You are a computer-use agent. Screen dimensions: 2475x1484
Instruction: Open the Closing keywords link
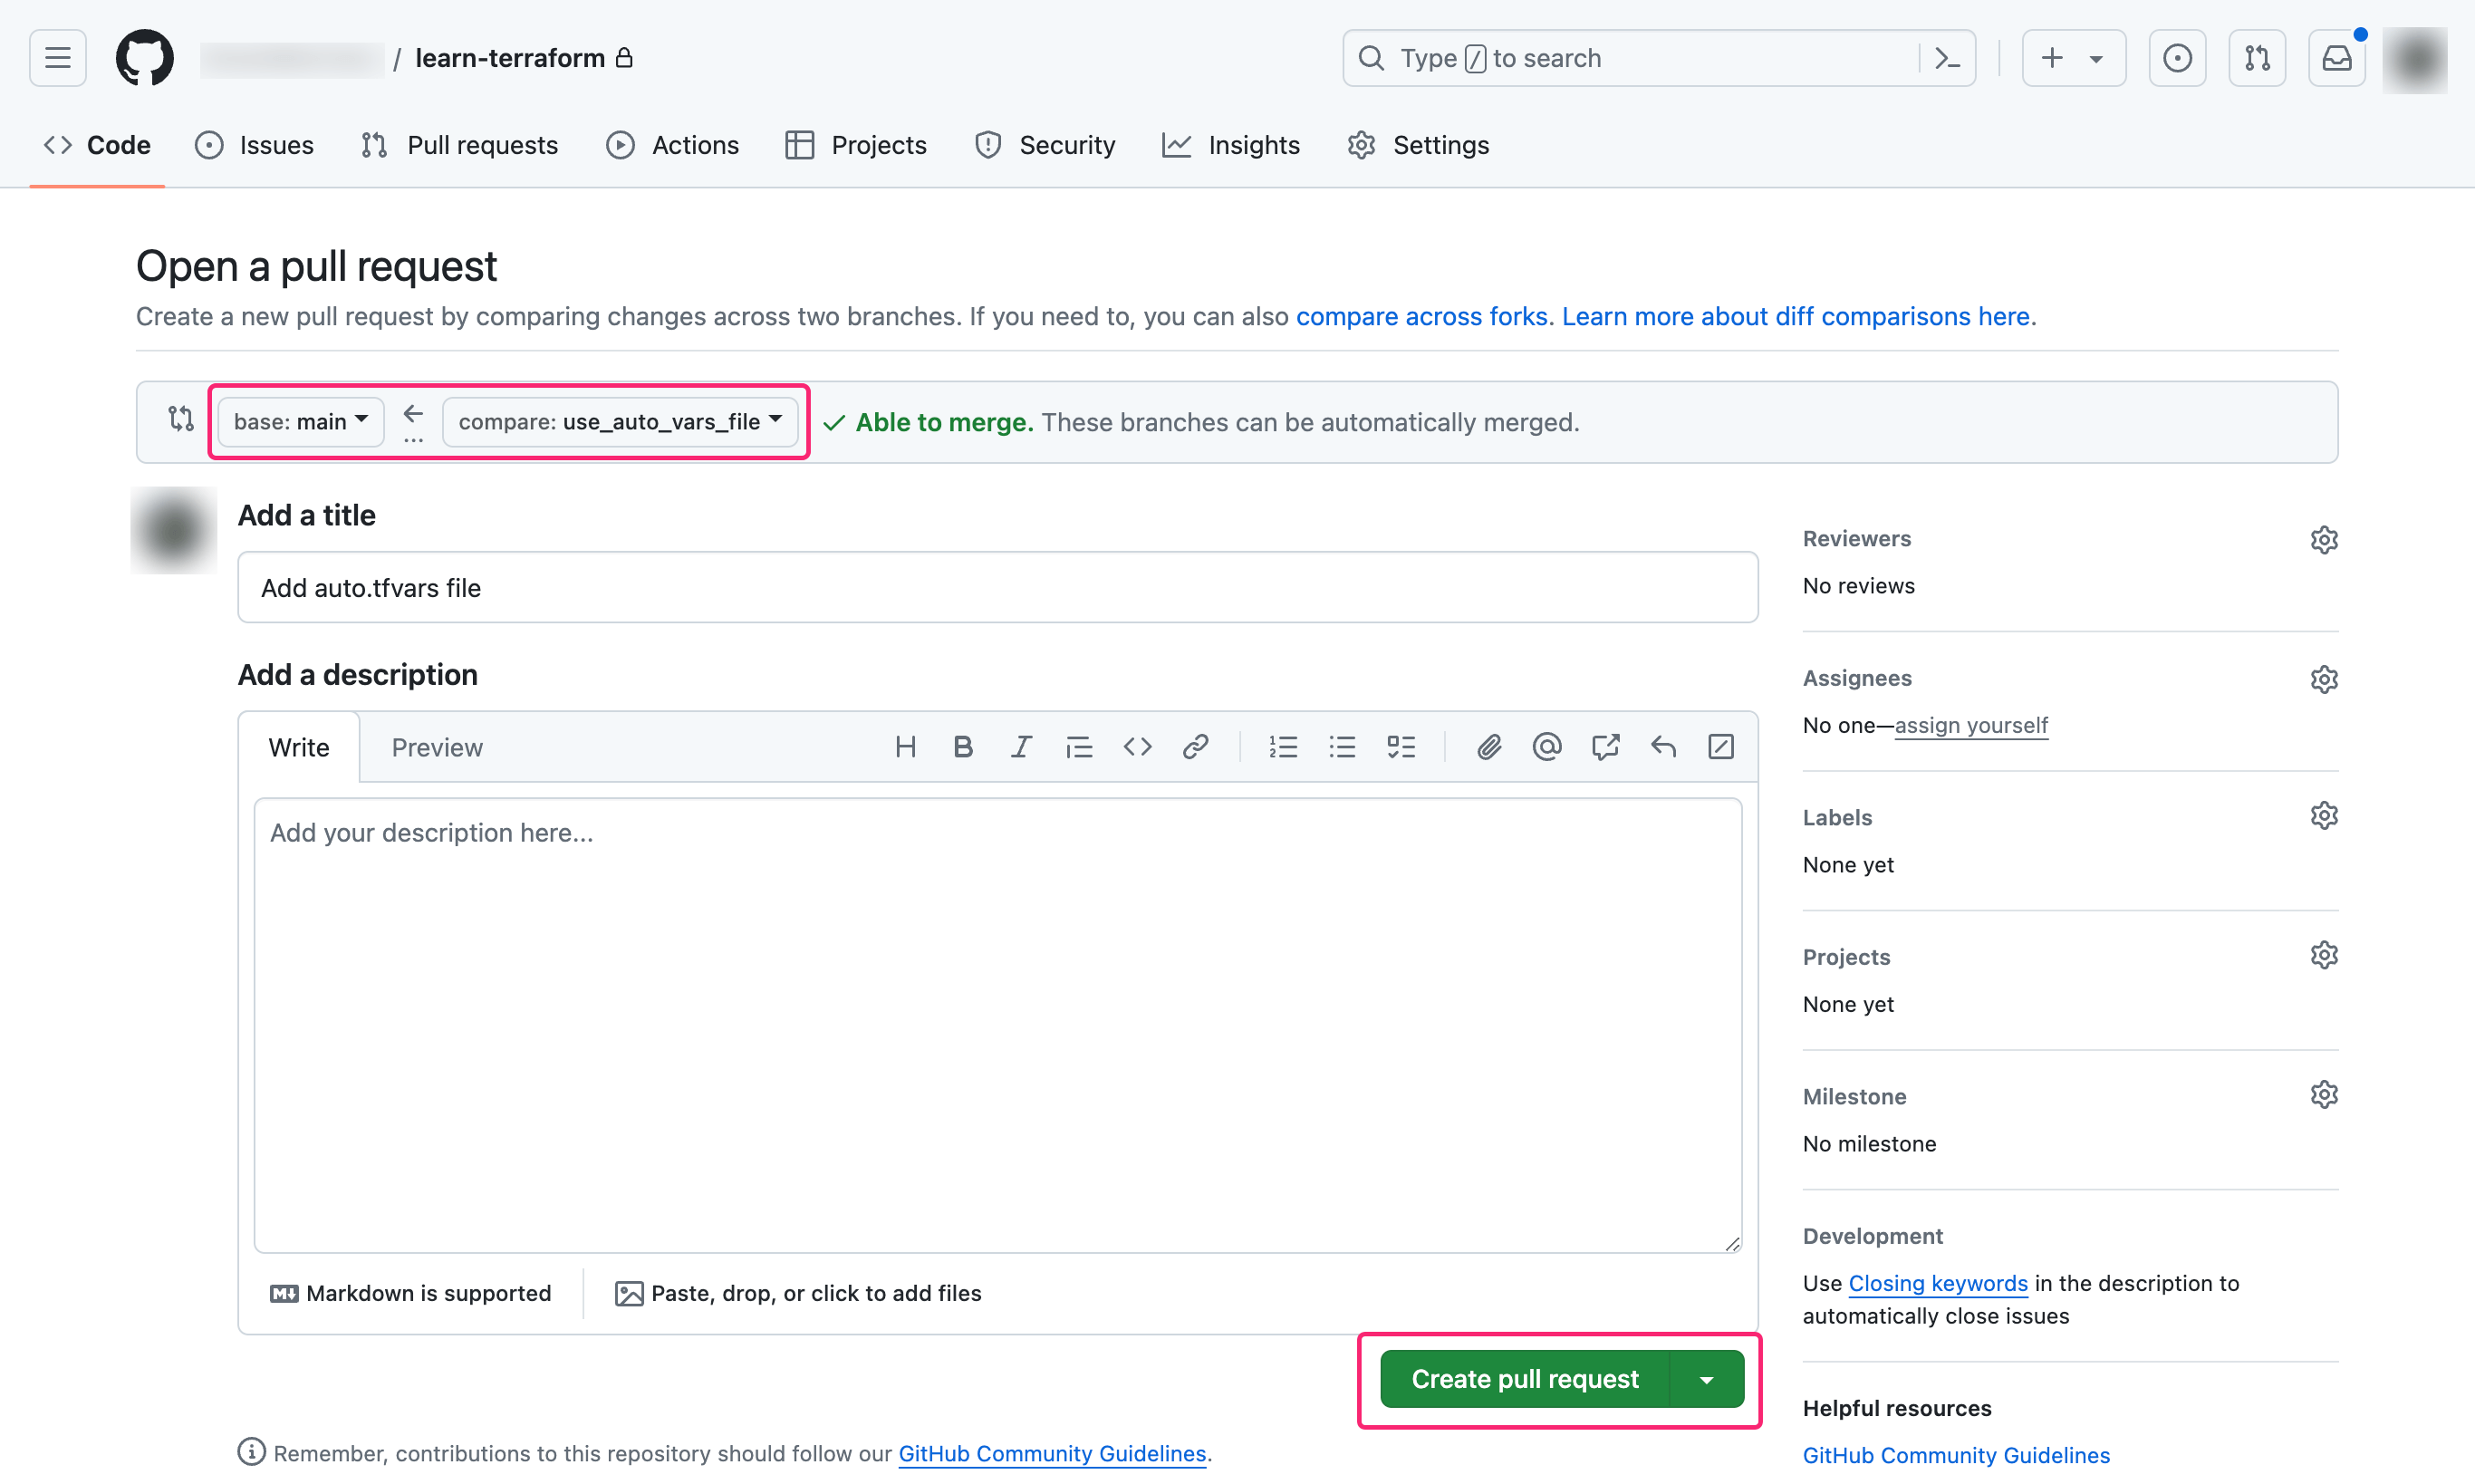coord(1937,1283)
